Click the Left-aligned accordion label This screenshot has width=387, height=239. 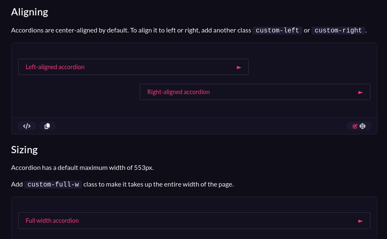coord(55,67)
